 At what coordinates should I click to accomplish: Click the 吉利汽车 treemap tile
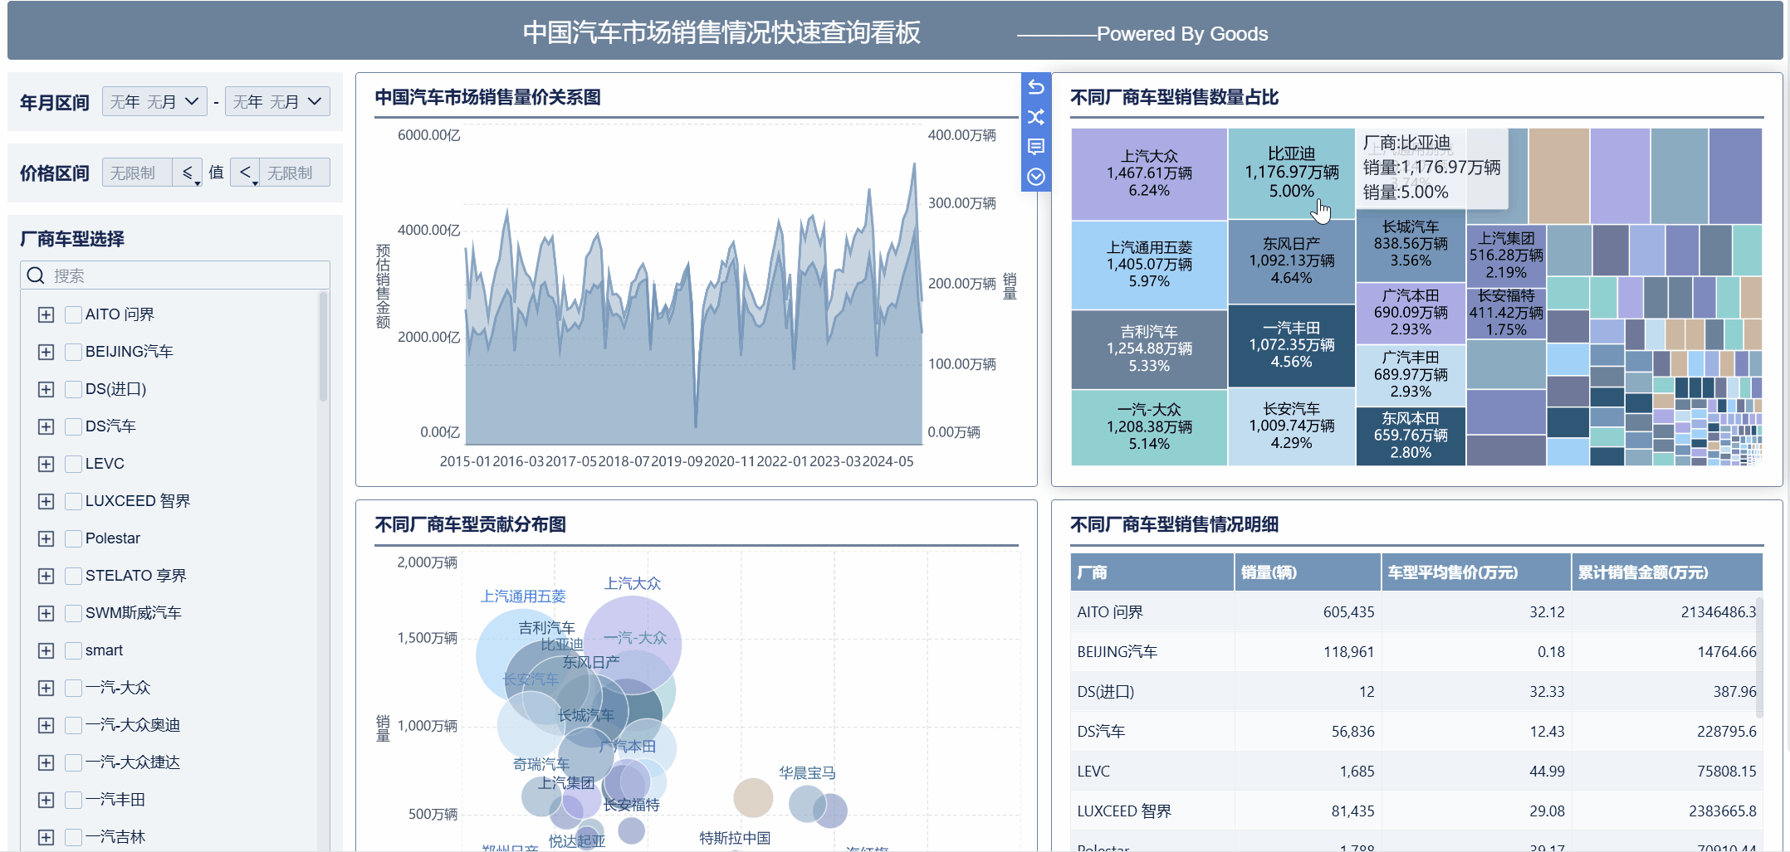[x=1148, y=348]
